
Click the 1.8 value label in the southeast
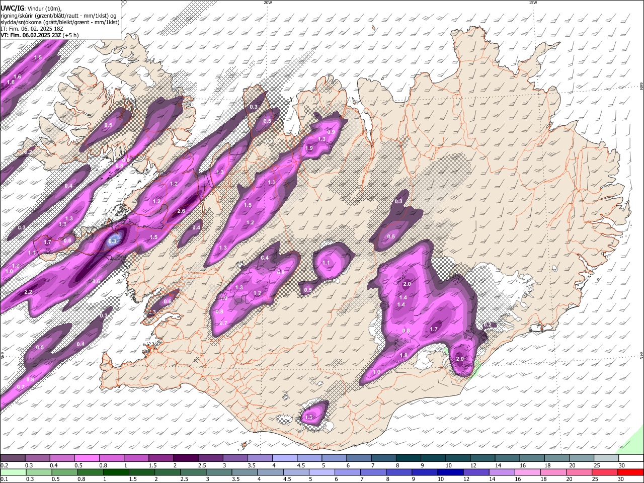pos(404,356)
